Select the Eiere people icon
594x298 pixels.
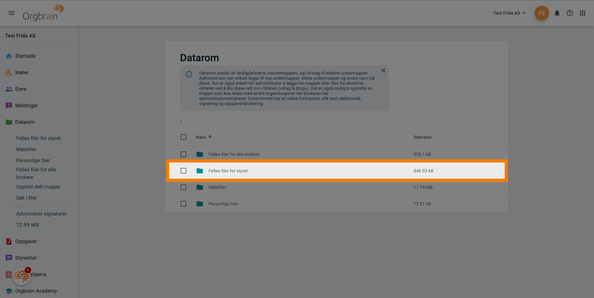[x=9, y=89]
